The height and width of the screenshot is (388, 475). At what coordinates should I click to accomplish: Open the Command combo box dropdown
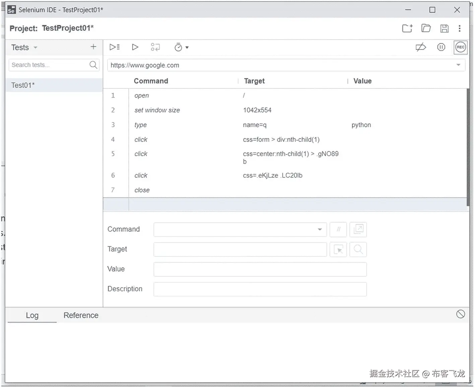[x=320, y=230]
